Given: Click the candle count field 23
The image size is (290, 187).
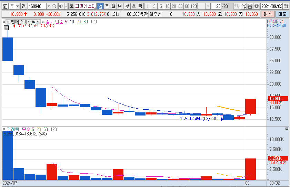Looking at the screenshot, I should (x=216, y=7).
